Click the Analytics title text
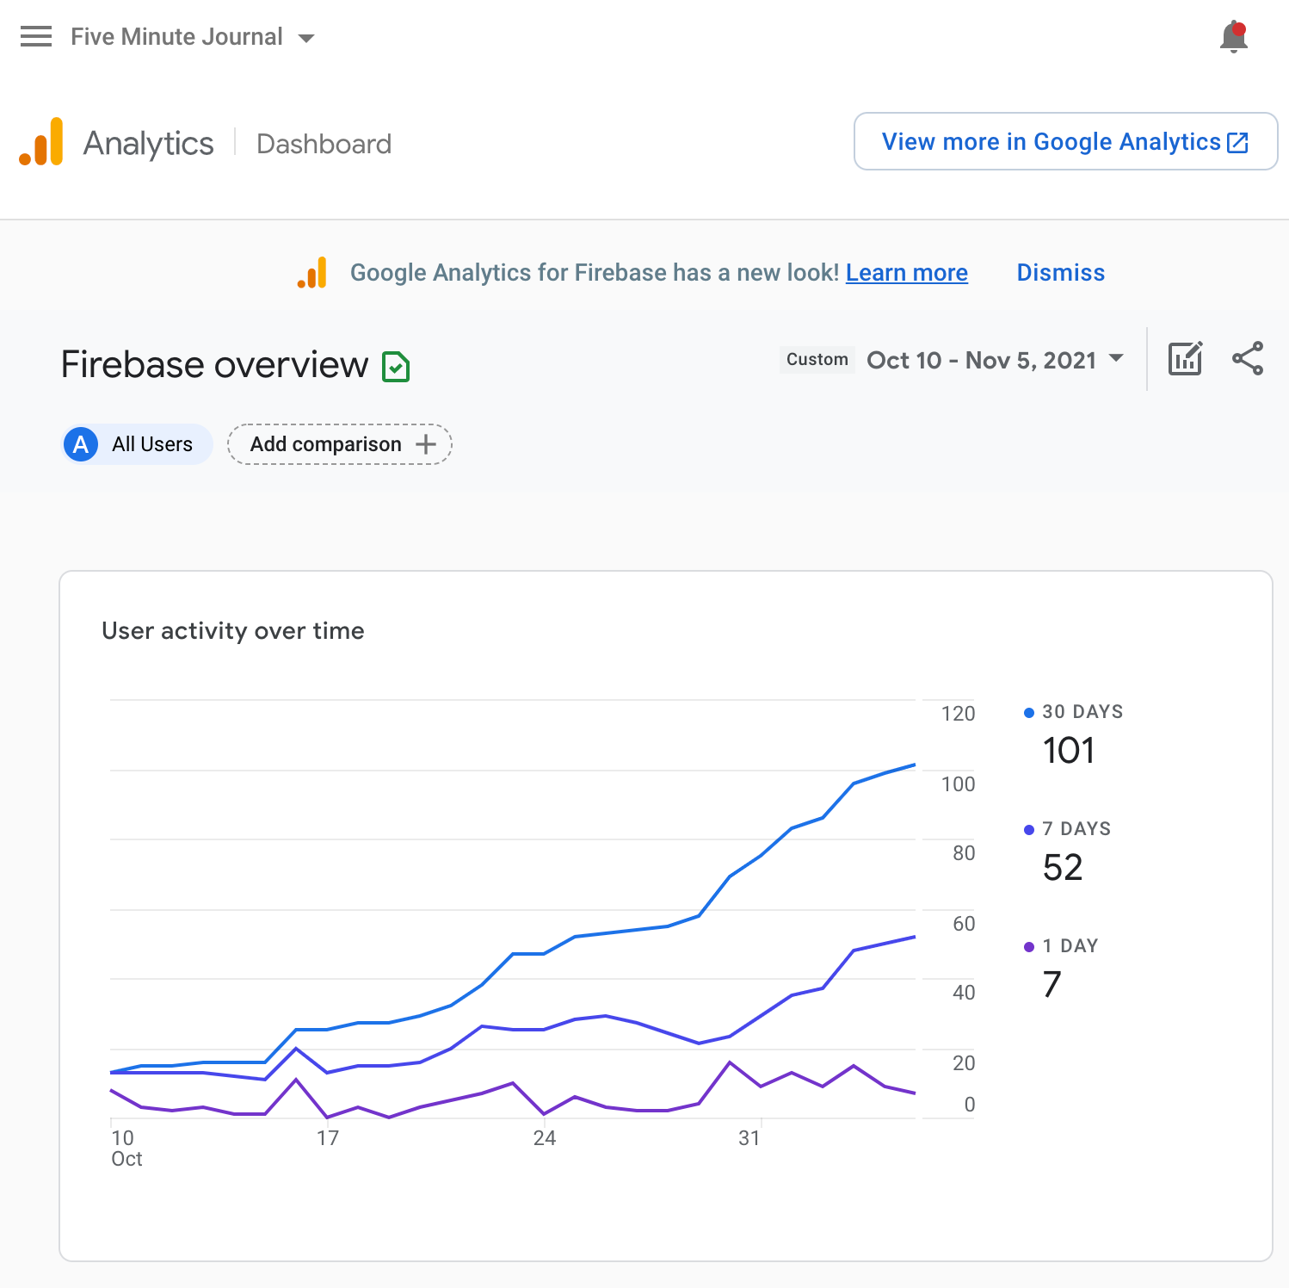This screenshot has width=1289, height=1288. tap(148, 144)
